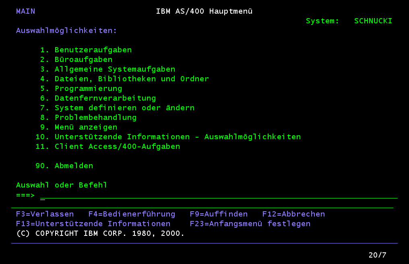Image resolution: width=409 pixels, height=264 pixels.
Task: Open Datenfernverarbeitung menu entry
Action: point(98,98)
